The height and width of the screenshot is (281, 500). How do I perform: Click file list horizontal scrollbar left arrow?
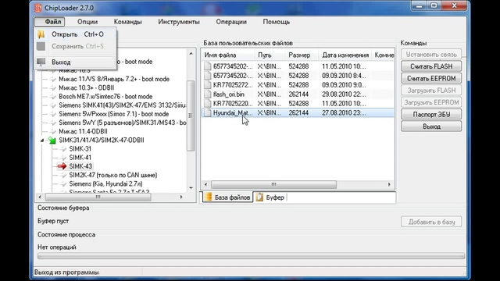click(x=205, y=184)
